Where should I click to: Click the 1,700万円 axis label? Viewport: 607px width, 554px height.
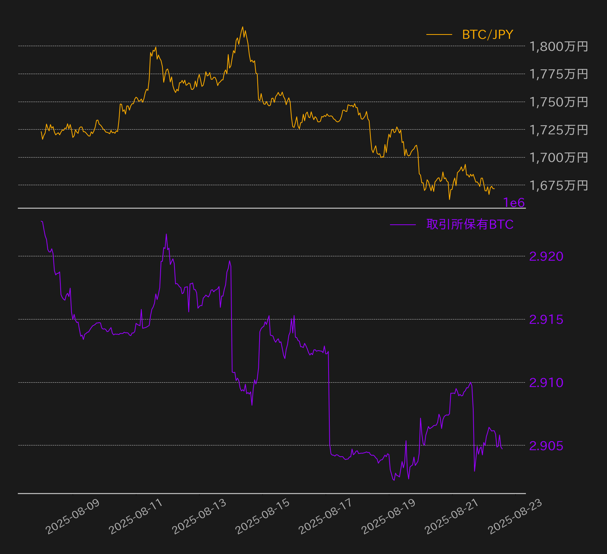coord(559,158)
